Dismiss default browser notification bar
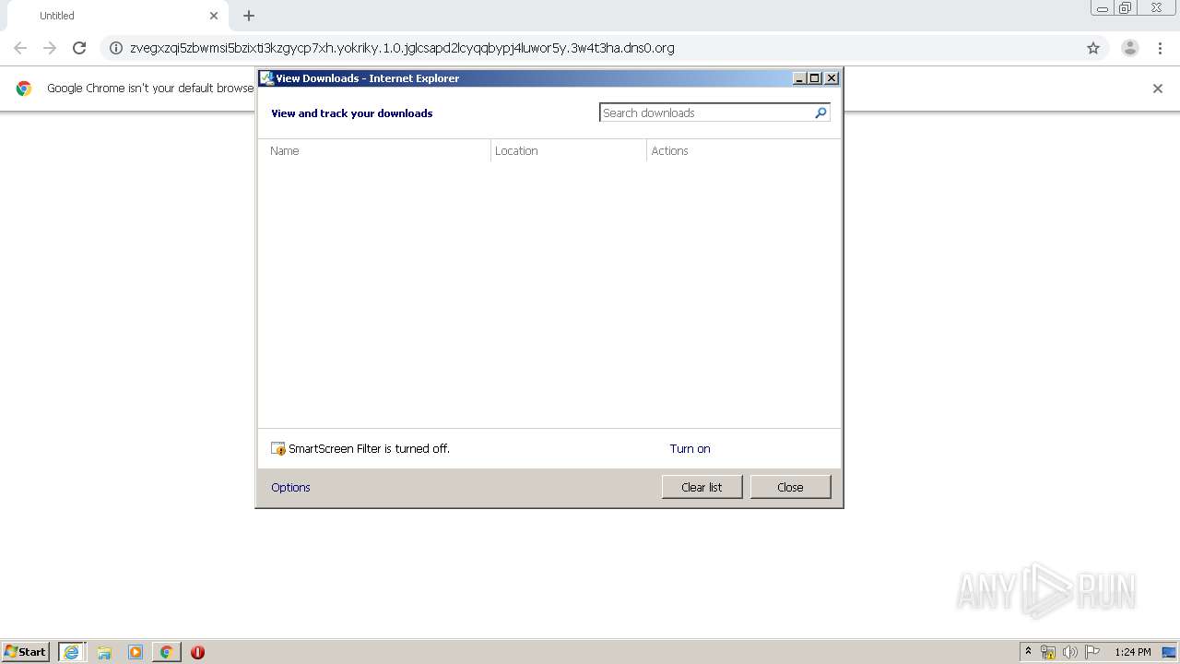1180x664 pixels. (1158, 89)
